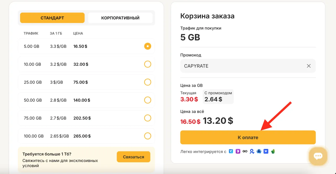Select the 10.00 GB plan radio button
Screen dimensions: 336x174
148,64
